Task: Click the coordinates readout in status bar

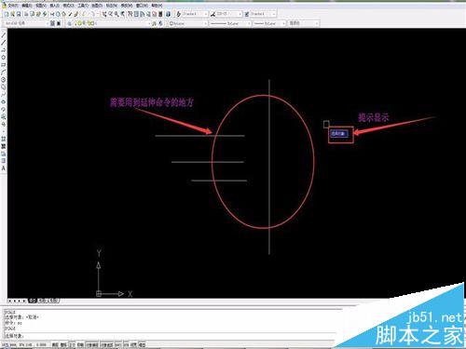Action: coord(24,344)
